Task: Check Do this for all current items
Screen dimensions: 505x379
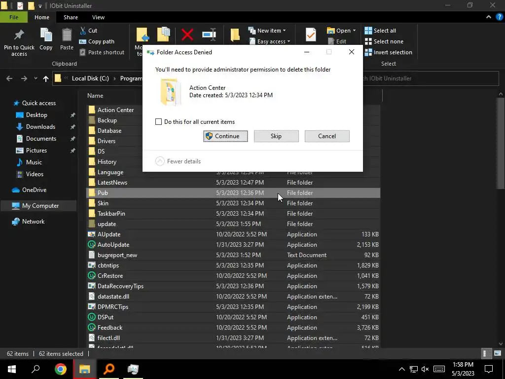Action: (x=158, y=122)
